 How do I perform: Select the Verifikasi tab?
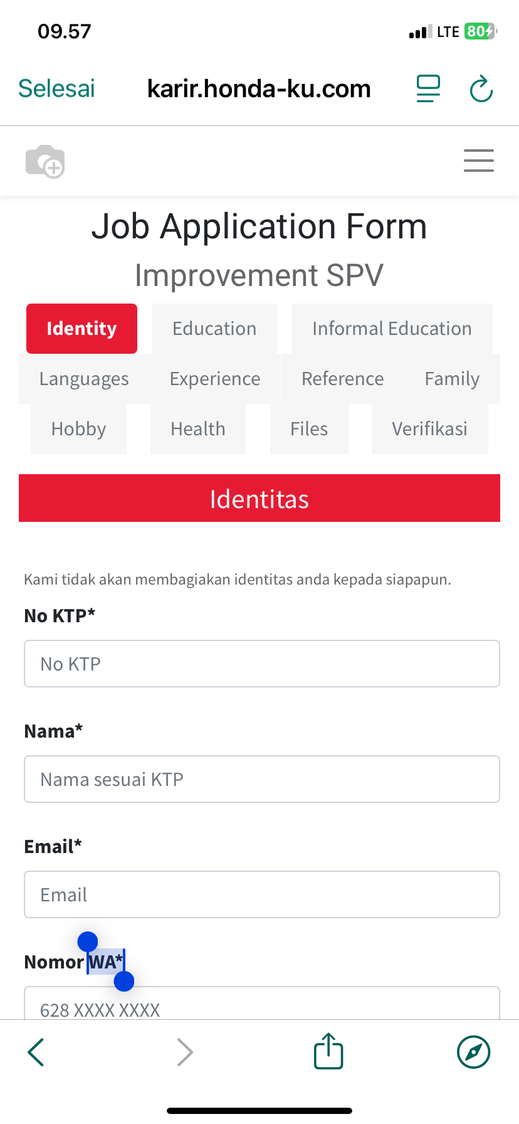[429, 429]
